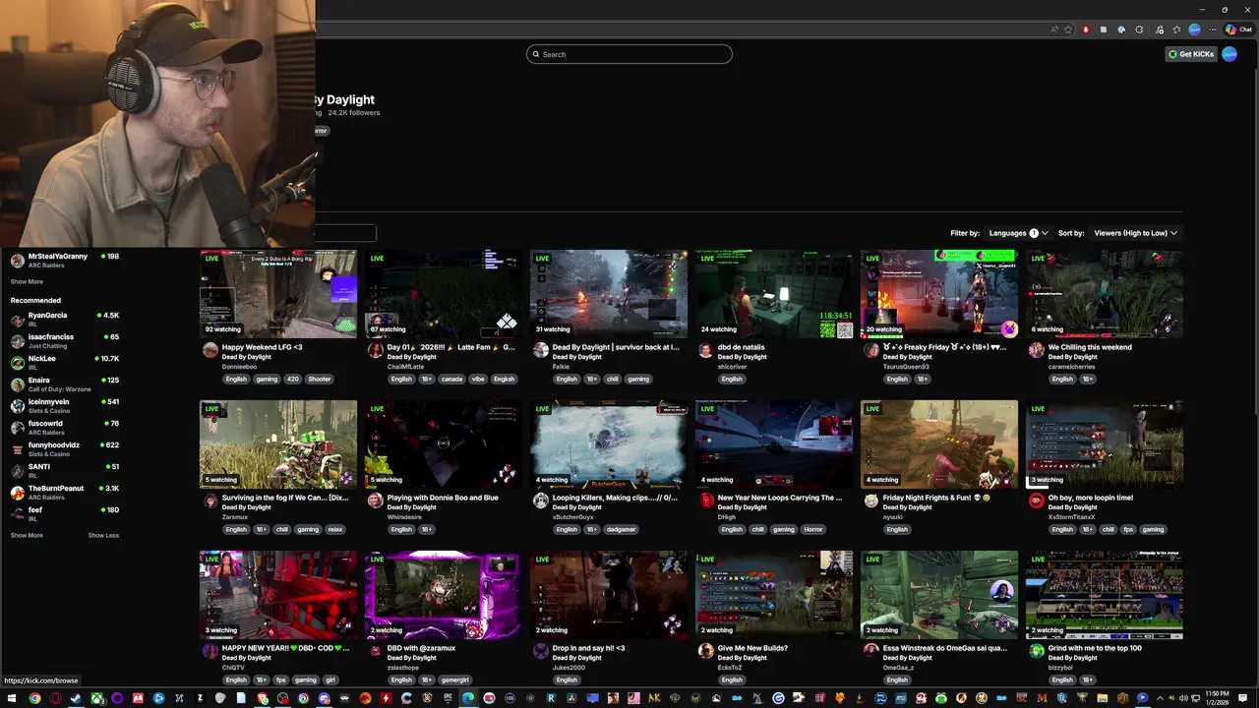Click the gamergirl tag under zslasthope
Image resolution: width=1259 pixels, height=708 pixels.
454,679
